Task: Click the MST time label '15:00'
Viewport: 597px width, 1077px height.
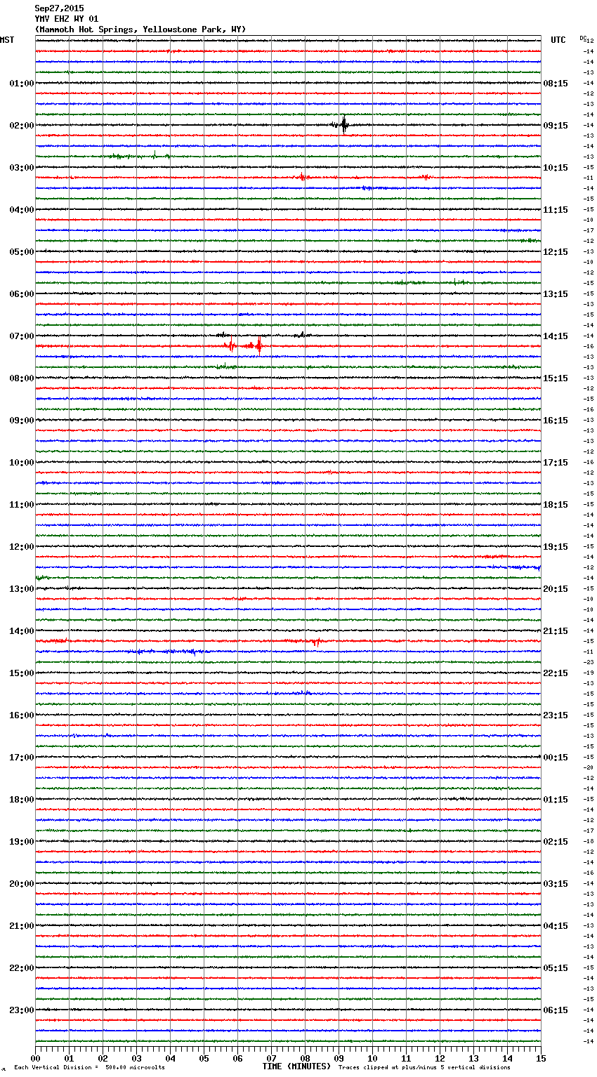Action: (21, 673)
